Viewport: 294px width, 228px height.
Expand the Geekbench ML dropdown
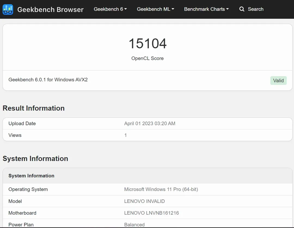point(155,9)
